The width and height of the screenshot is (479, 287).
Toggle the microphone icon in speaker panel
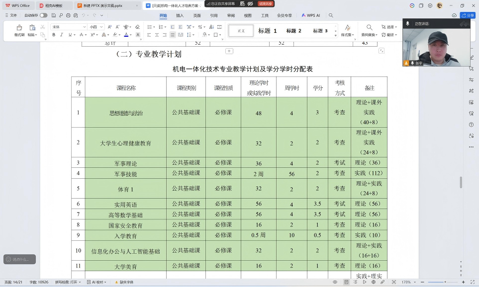coord(408,23)
